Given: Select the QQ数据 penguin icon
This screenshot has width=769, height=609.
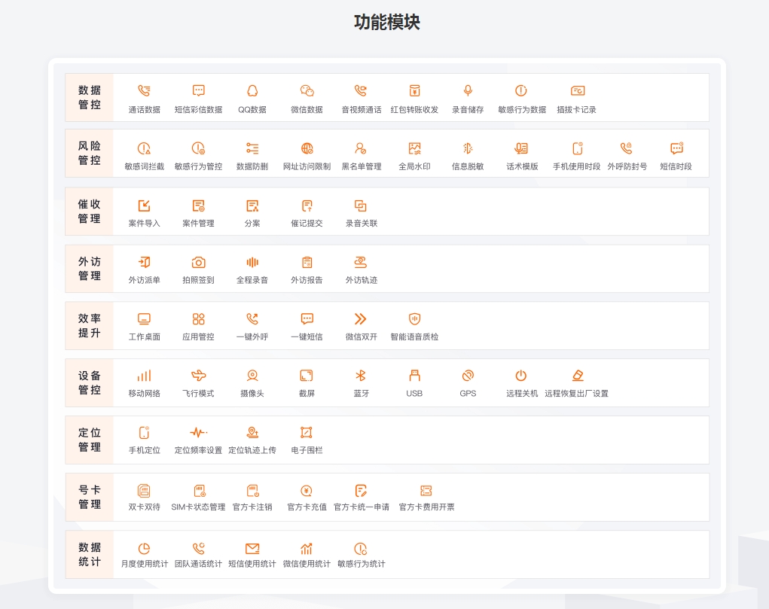Looking at the screenshot, I should [x=252, y=91].
